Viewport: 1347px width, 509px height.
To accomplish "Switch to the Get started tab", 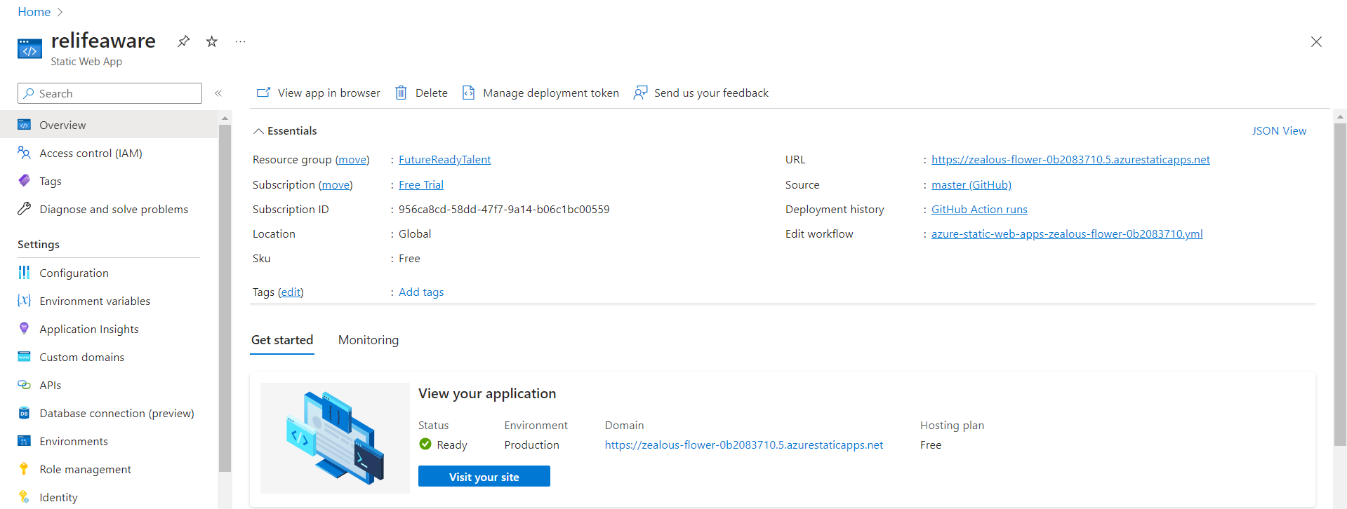I will pyautogui.click(x=282, y=340).
